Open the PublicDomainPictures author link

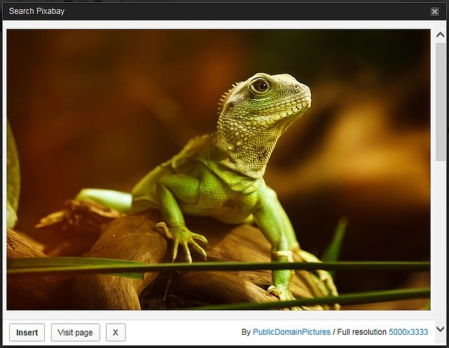[x=291, y=333]
